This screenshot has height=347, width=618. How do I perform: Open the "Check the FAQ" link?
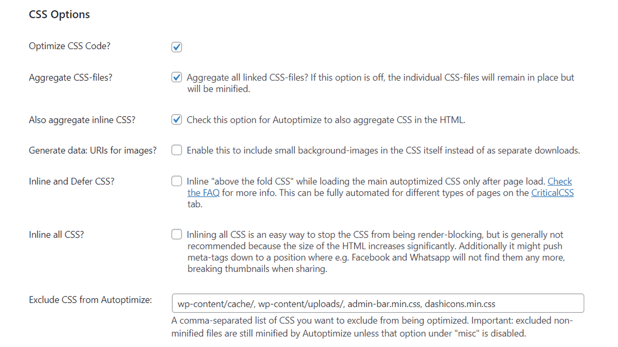tap(560, 182)
